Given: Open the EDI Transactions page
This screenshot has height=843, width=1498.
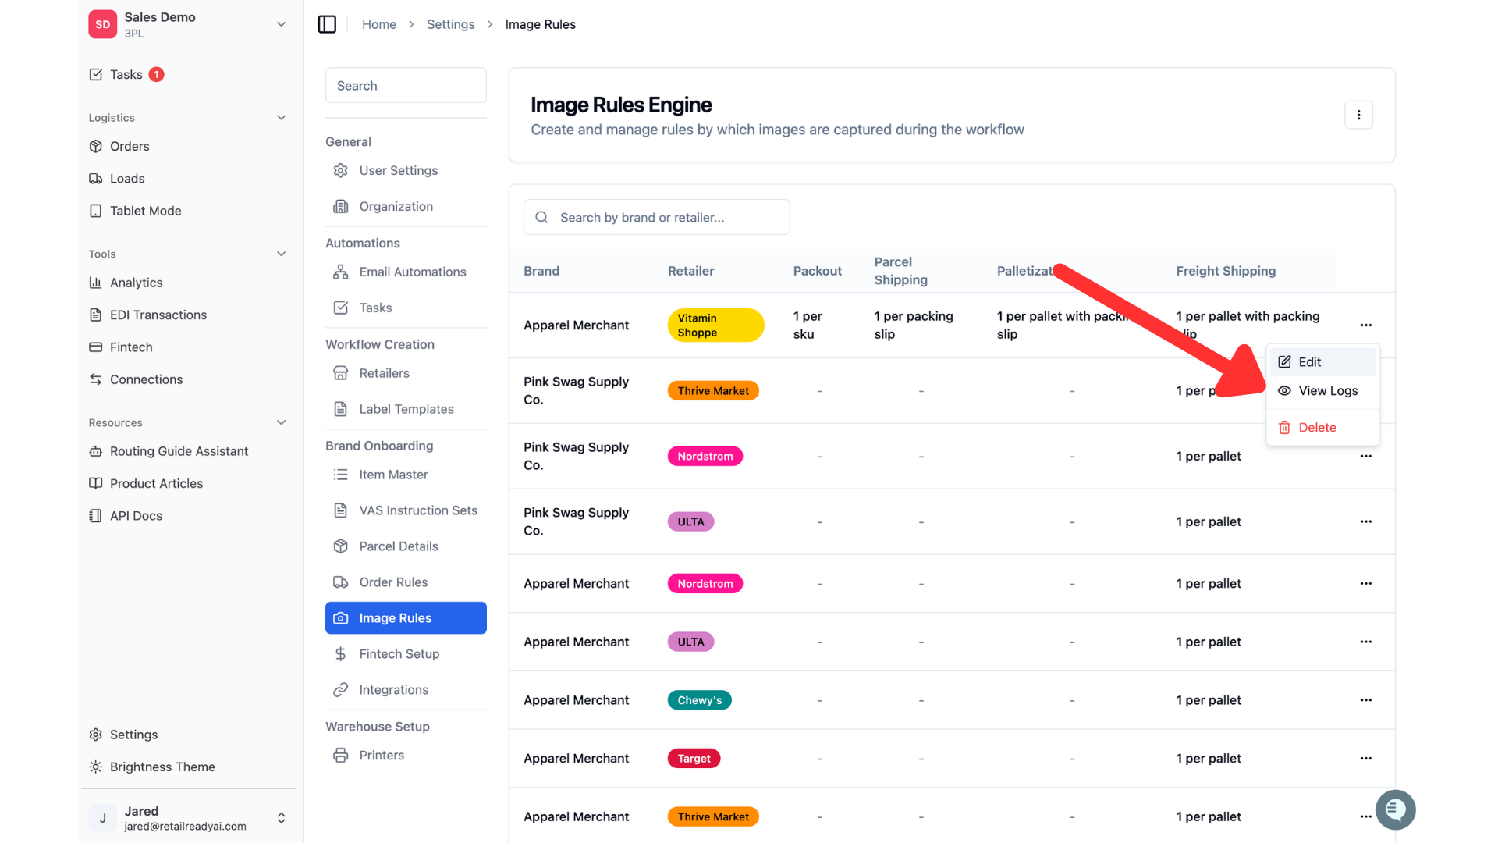Looking at the screenshot, I should (x=158, y=315).
